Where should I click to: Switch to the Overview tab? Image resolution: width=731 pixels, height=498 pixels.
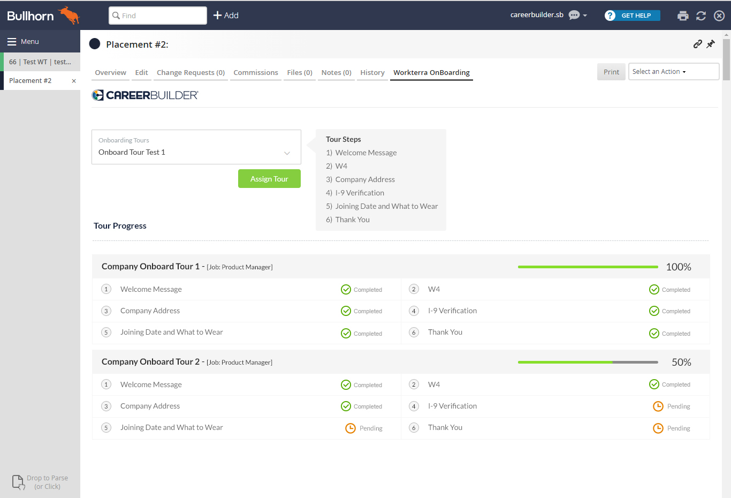pos(111,72)
